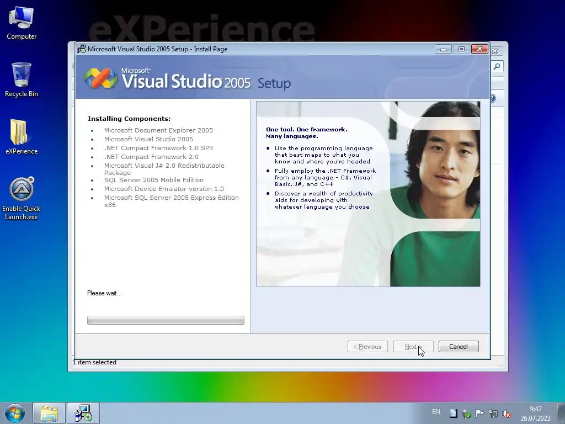Viewport: 565px width, 424px height.
Task: Click '.NET Compact Framework 1.0 SP3' item
Action: (158, 148)
